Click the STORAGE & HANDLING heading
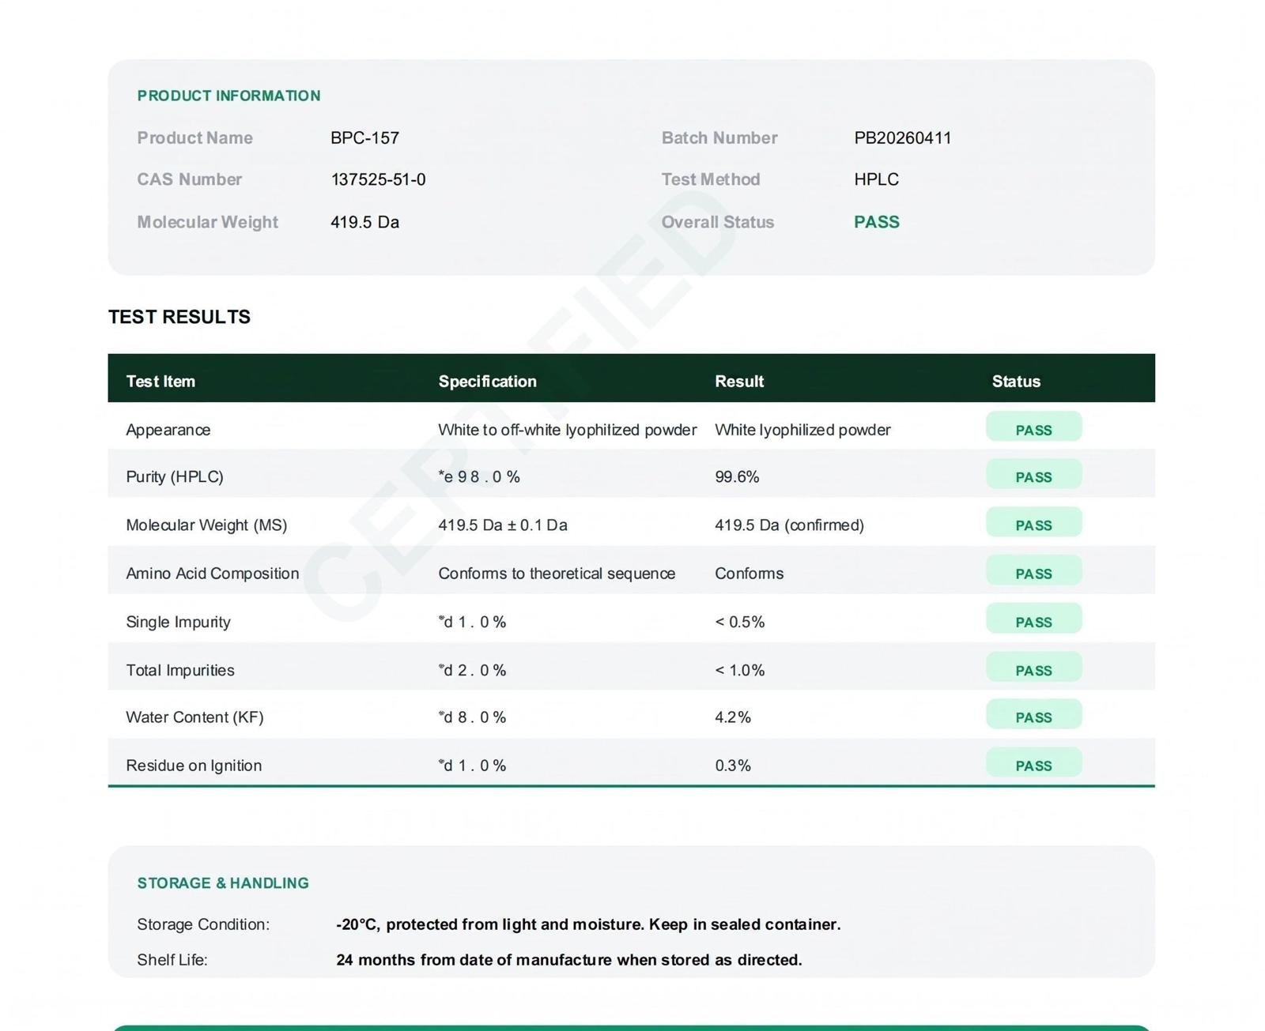Viewport: 1265px width, 1031px height. point(223,883)
